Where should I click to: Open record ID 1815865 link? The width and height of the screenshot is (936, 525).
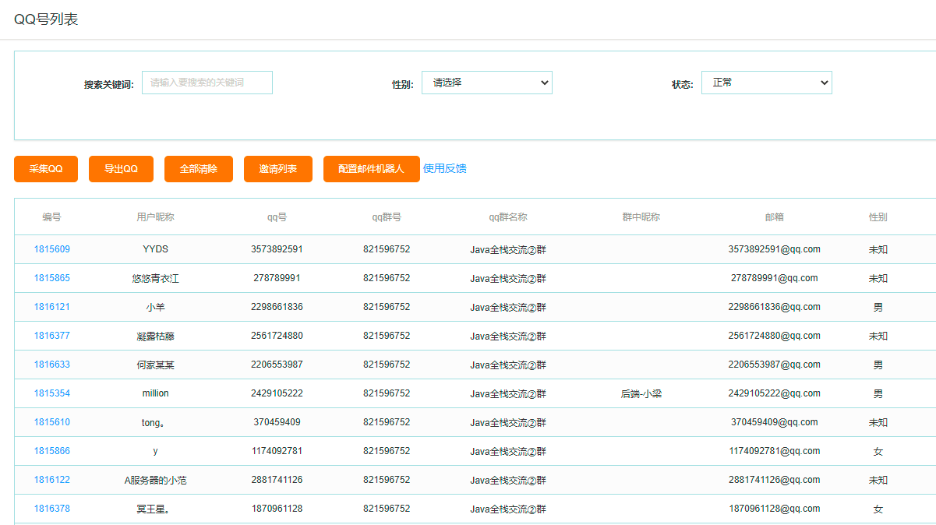coord(51,278)
